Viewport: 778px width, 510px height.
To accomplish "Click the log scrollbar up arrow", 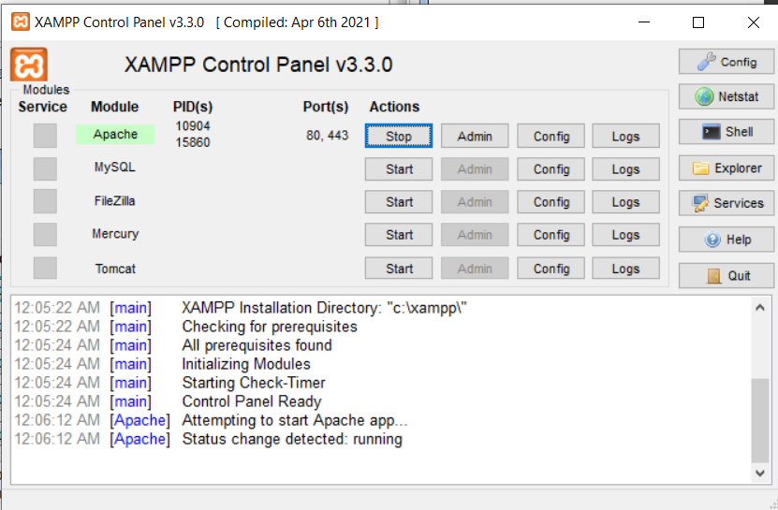I will pos(759,308).
